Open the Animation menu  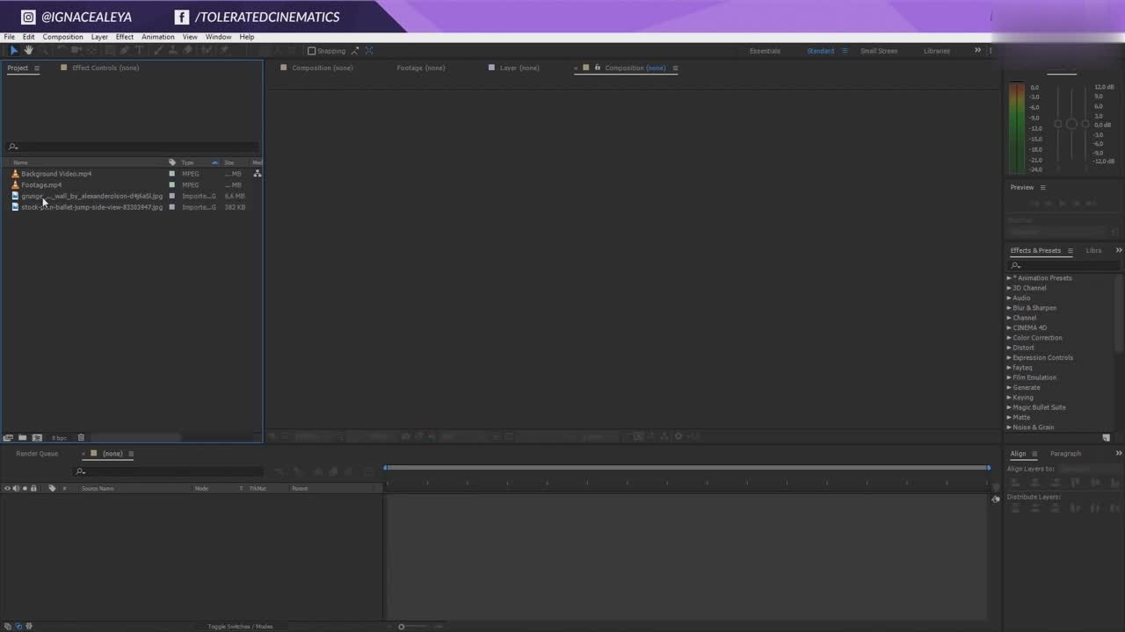tap(158, 37)
